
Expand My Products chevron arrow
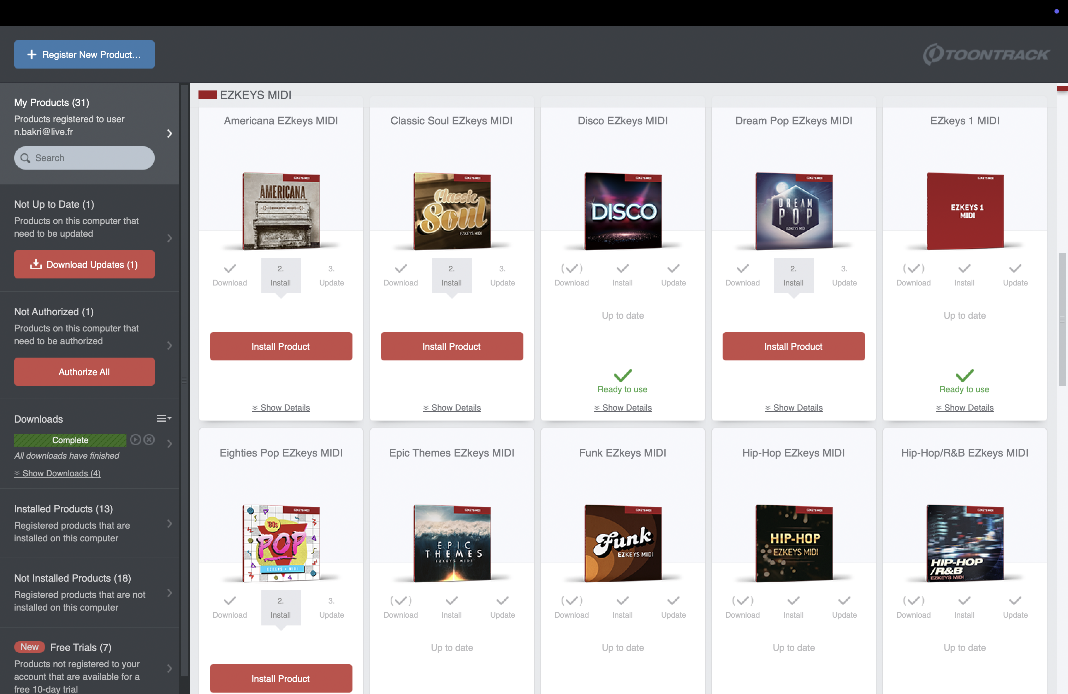pos(169,133)
